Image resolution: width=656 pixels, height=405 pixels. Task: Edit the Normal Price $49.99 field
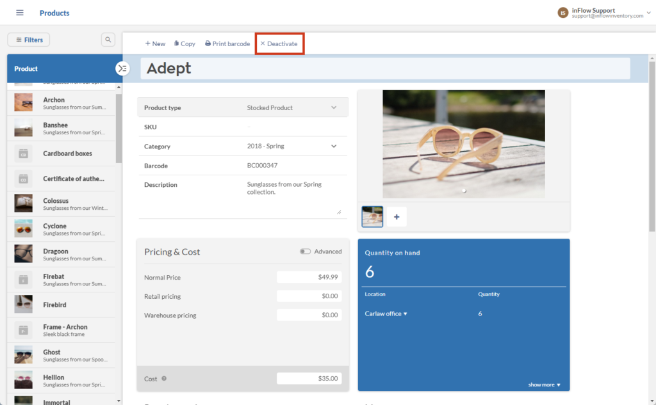click(x=309, y=277)
